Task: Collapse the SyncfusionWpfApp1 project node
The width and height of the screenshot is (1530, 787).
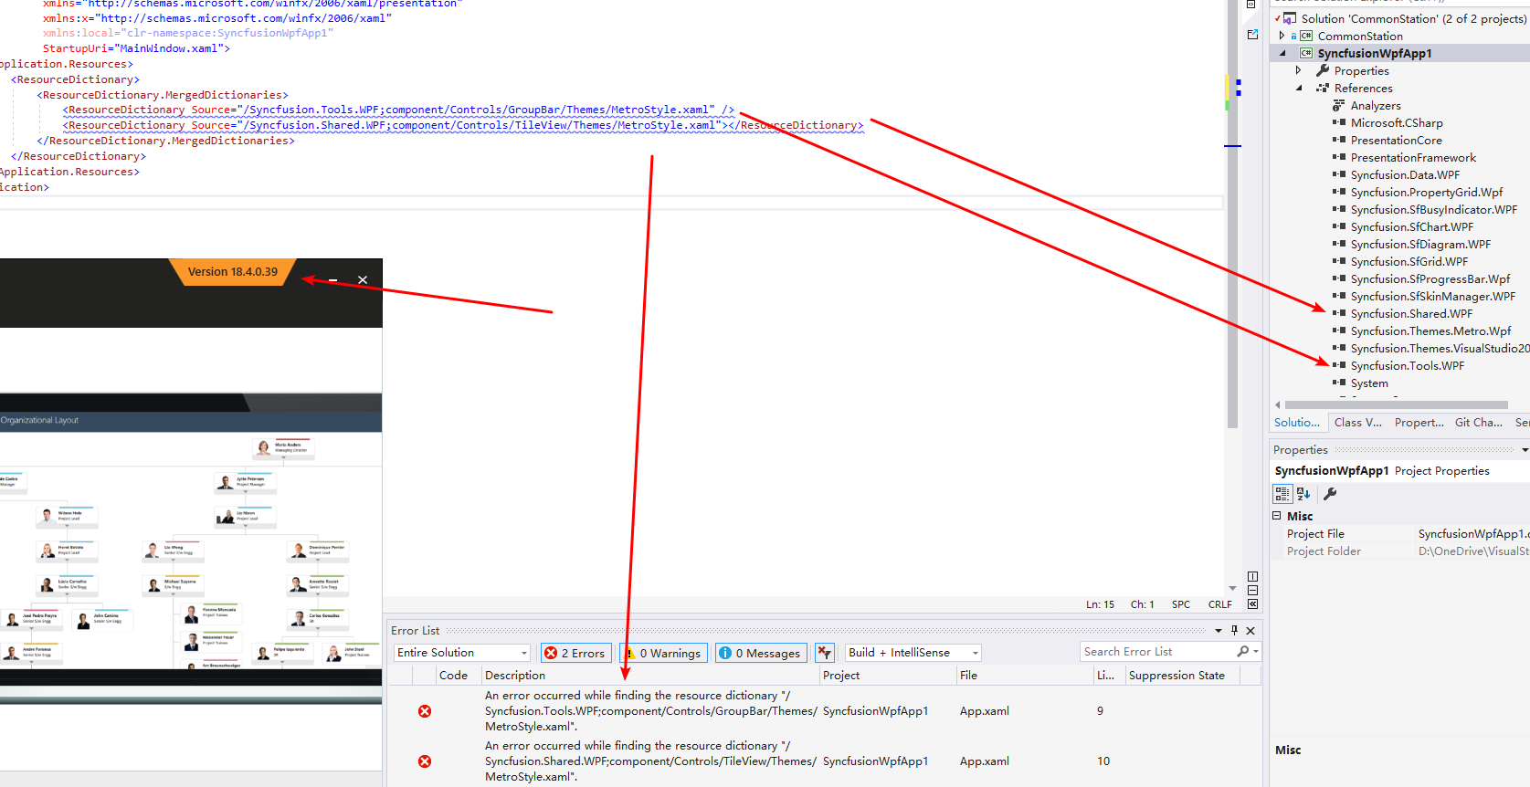Action: (1282, 53)
